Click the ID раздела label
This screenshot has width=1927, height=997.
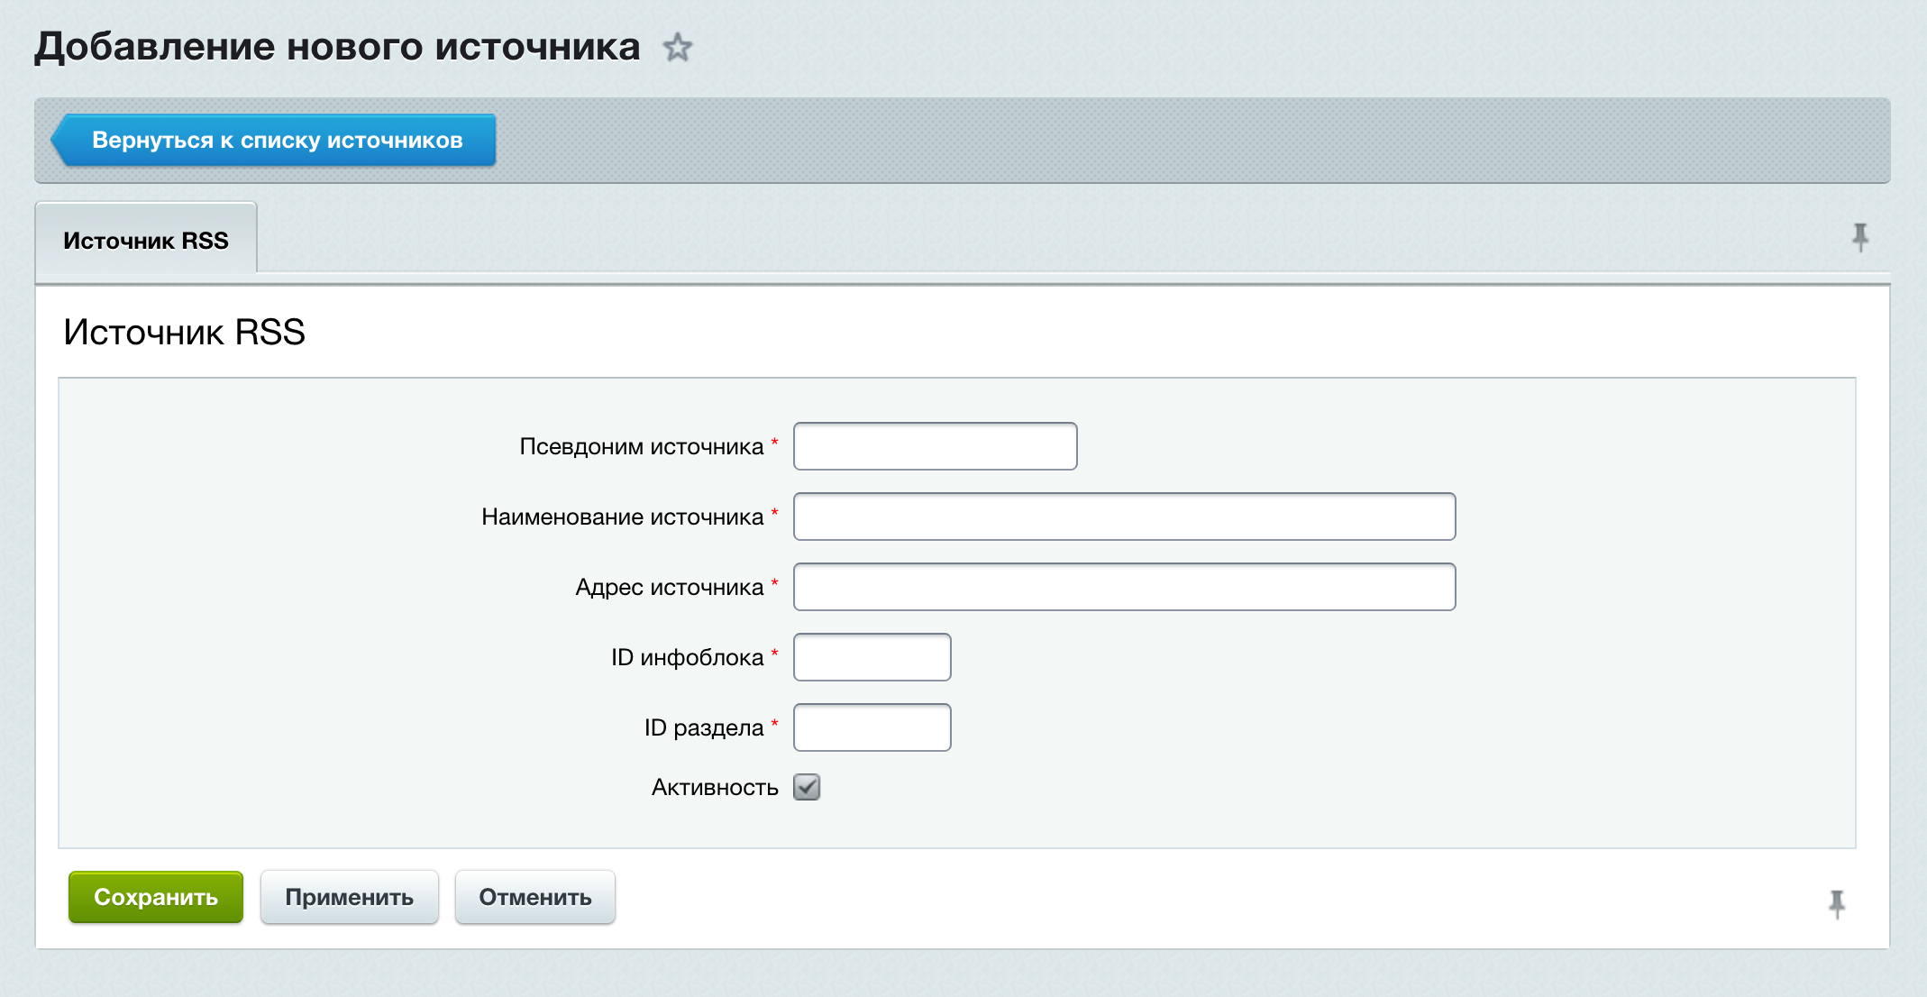(704, 727)
